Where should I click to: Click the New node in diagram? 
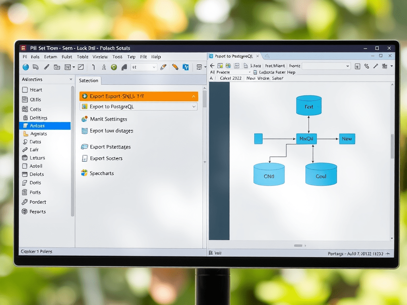347,139
